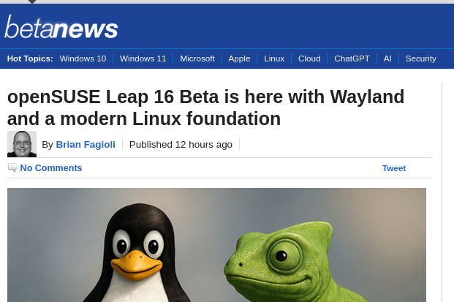
Task: Click the No Comments link
Action: 51,168
